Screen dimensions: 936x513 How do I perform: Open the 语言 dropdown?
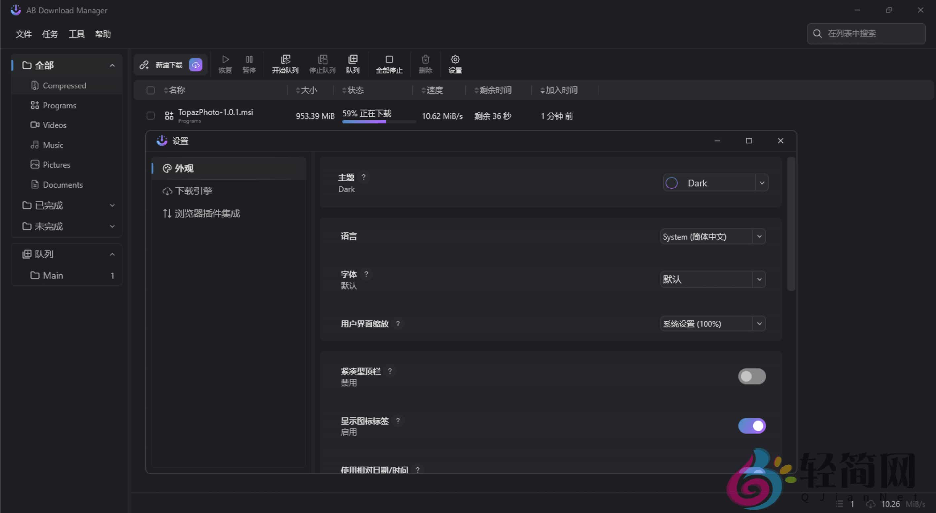[x=712, y=236]
